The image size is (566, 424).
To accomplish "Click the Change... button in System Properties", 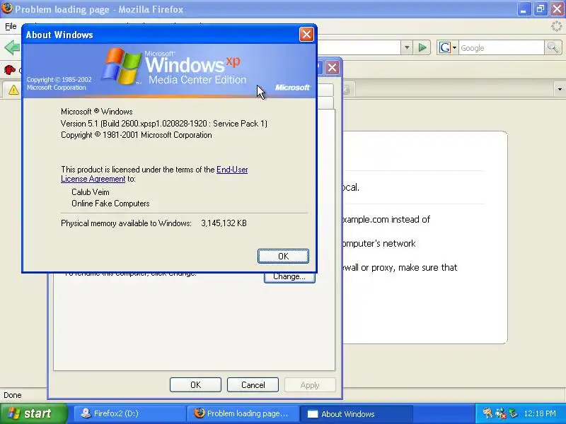I will (289, 277).
